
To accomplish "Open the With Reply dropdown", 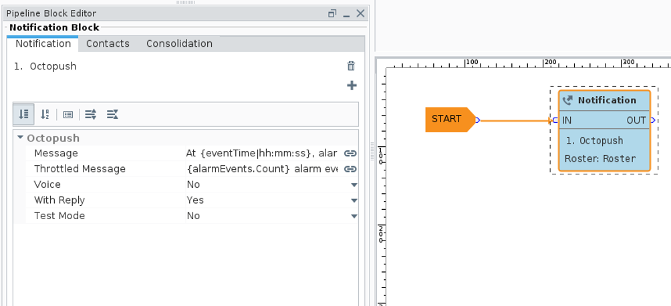I will point(354,200).
